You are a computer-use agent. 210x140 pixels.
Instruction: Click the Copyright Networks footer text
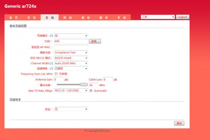(x=97, y=131)
